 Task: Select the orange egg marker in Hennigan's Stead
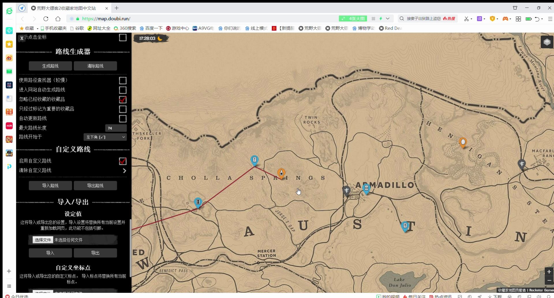(x=463, y=143)
